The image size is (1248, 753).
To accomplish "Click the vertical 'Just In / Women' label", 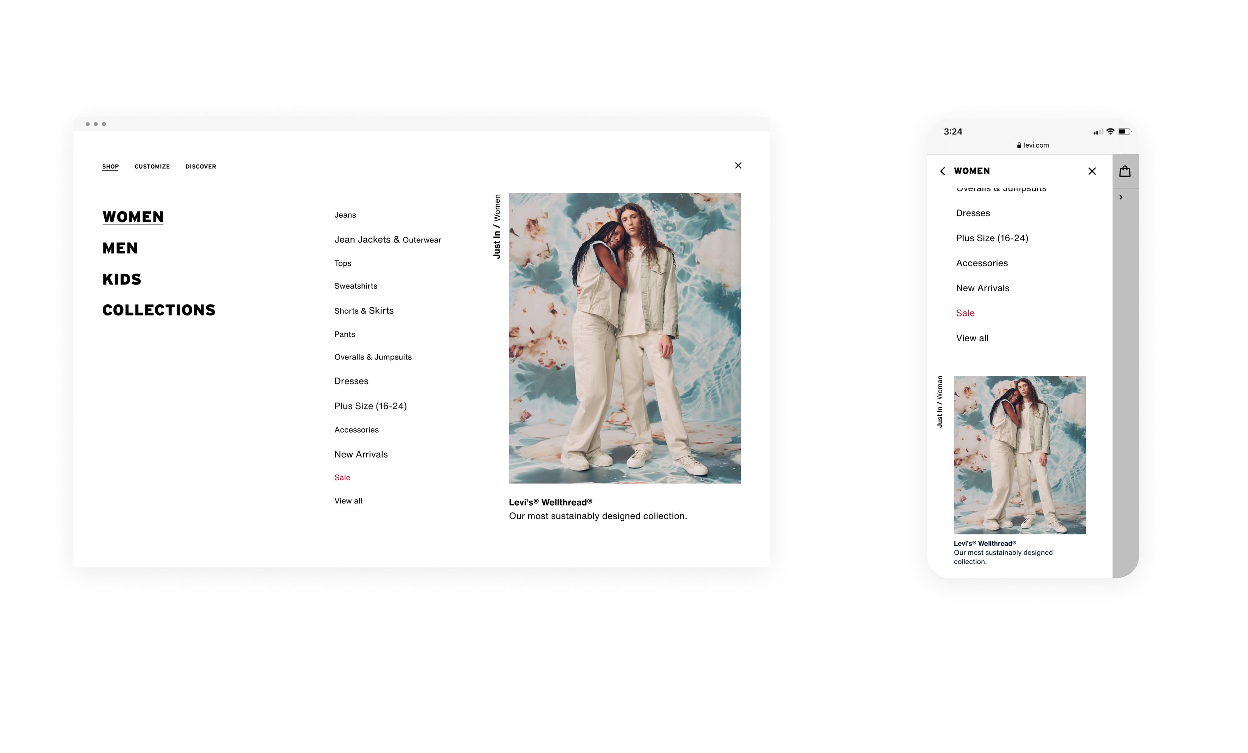I will [x=496, y=227].
